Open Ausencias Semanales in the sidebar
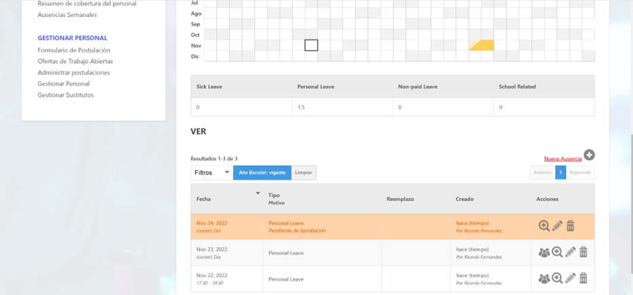This screenshot has height=295, width=633. 67,15
